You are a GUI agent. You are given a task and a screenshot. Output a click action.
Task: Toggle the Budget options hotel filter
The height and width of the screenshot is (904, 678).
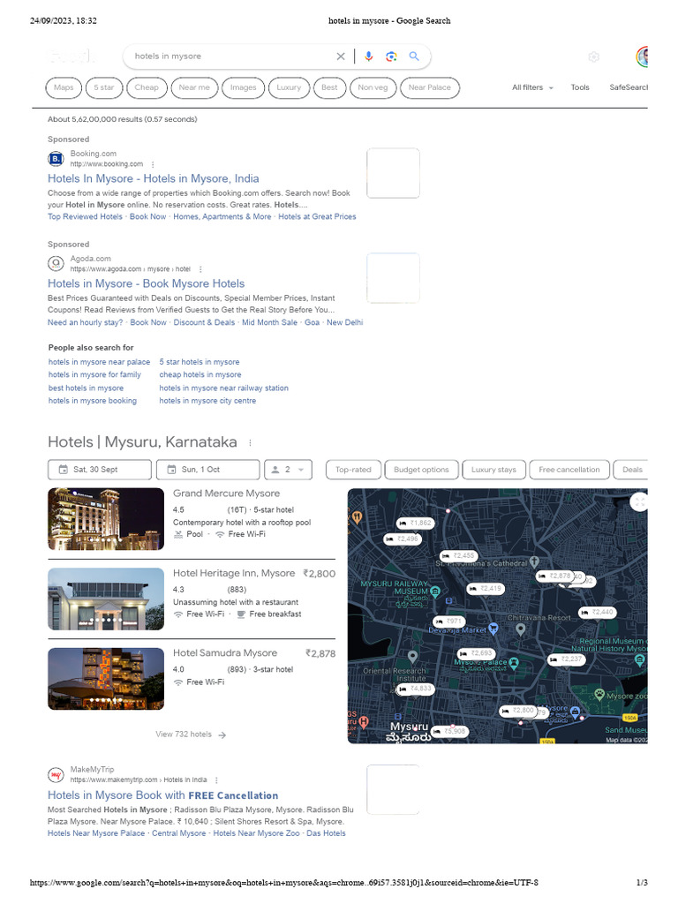[x=421, y=470]
